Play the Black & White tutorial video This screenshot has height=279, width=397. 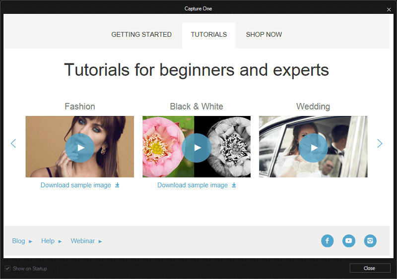197,148
